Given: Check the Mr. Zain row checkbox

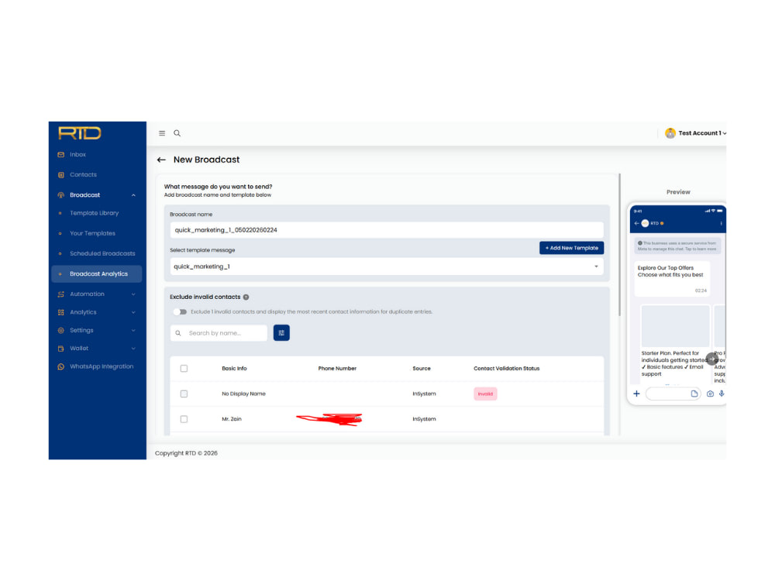Looking at the screenshot, I should pyautogui.click(x=184, y=419).
